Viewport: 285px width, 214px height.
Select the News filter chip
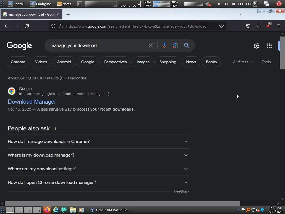click(x=191, y=62)
